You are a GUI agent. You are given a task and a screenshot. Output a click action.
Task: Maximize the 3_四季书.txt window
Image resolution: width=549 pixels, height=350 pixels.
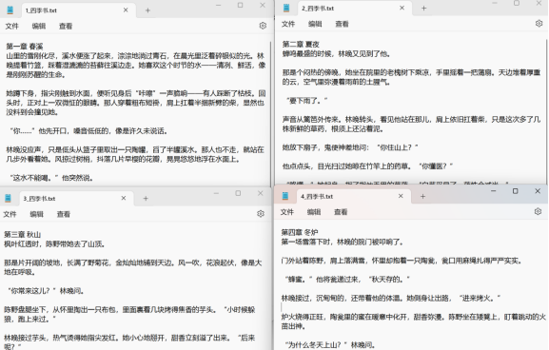238,193
